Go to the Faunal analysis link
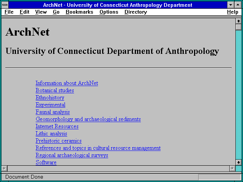Image resolution: width=243 pixels, height=182 pixels. click(53, 112)
